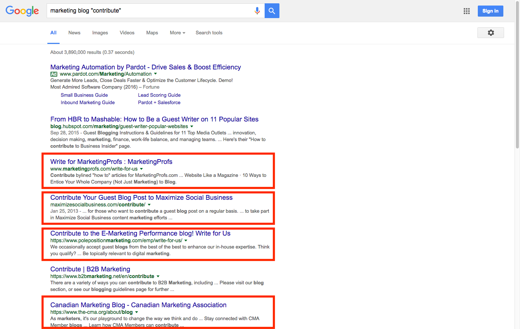Open Search tools options
Image resolution: width=520 pixels, height=329 pixels.
(x=209, y=33)
